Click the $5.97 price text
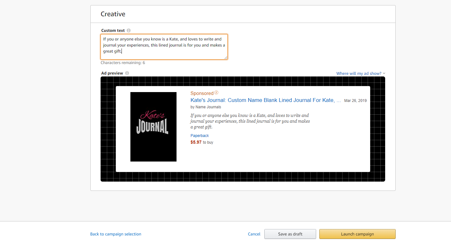451x245 pixels. tap(196, 142)
